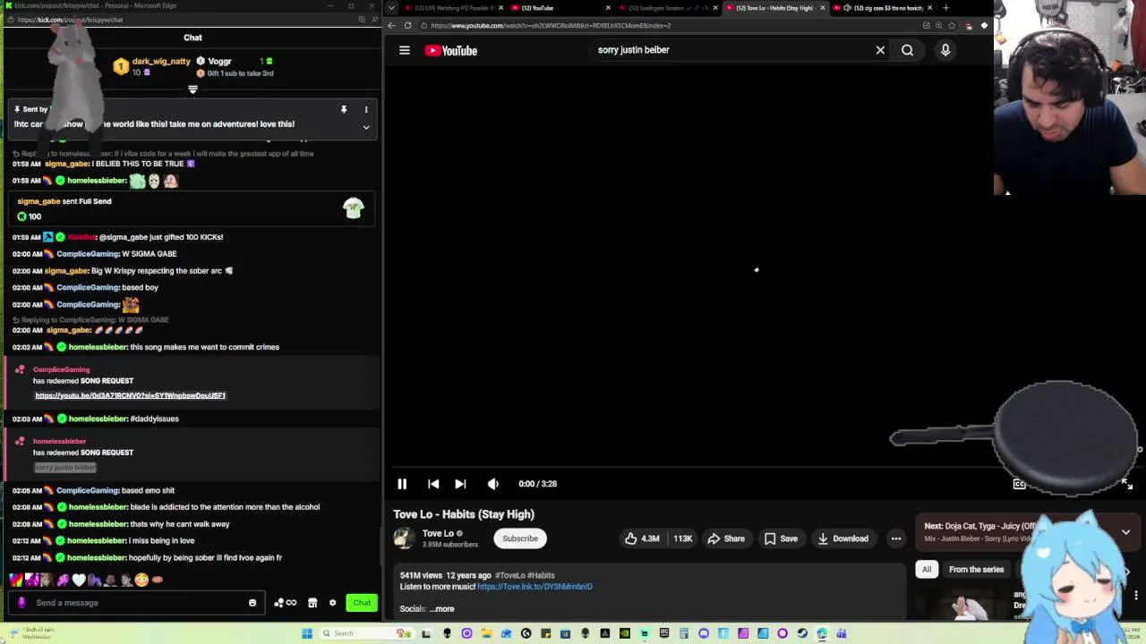1146x644 pixels.
Task: Open the pinned message three-dot options
Action: (365, 109)
